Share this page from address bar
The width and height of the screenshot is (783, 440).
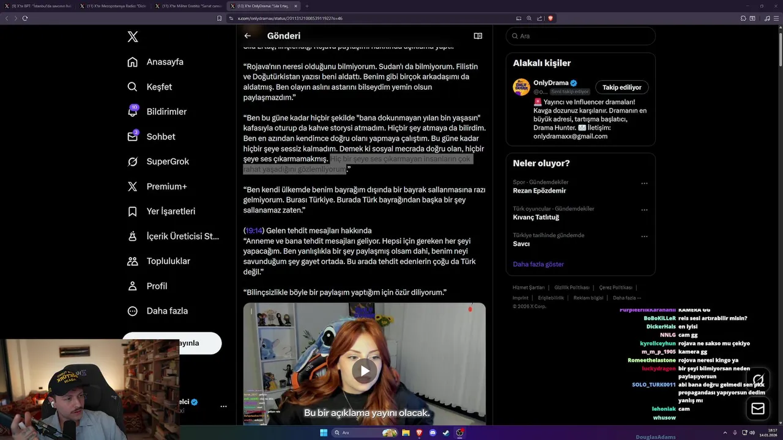[540, 18]
